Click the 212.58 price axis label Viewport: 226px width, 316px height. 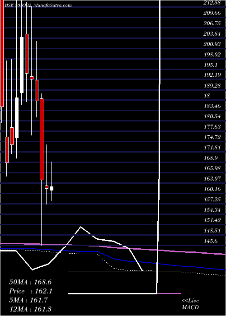(213, 3)
